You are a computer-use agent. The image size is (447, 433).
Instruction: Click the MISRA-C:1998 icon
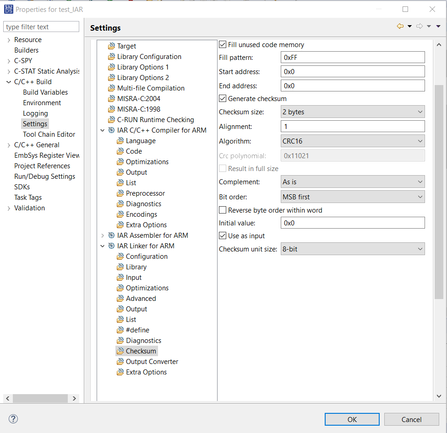(111, 109)
